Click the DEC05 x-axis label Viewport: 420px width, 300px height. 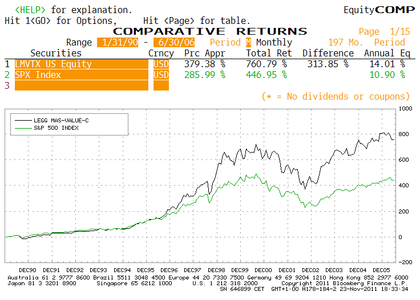pos(381,270)
